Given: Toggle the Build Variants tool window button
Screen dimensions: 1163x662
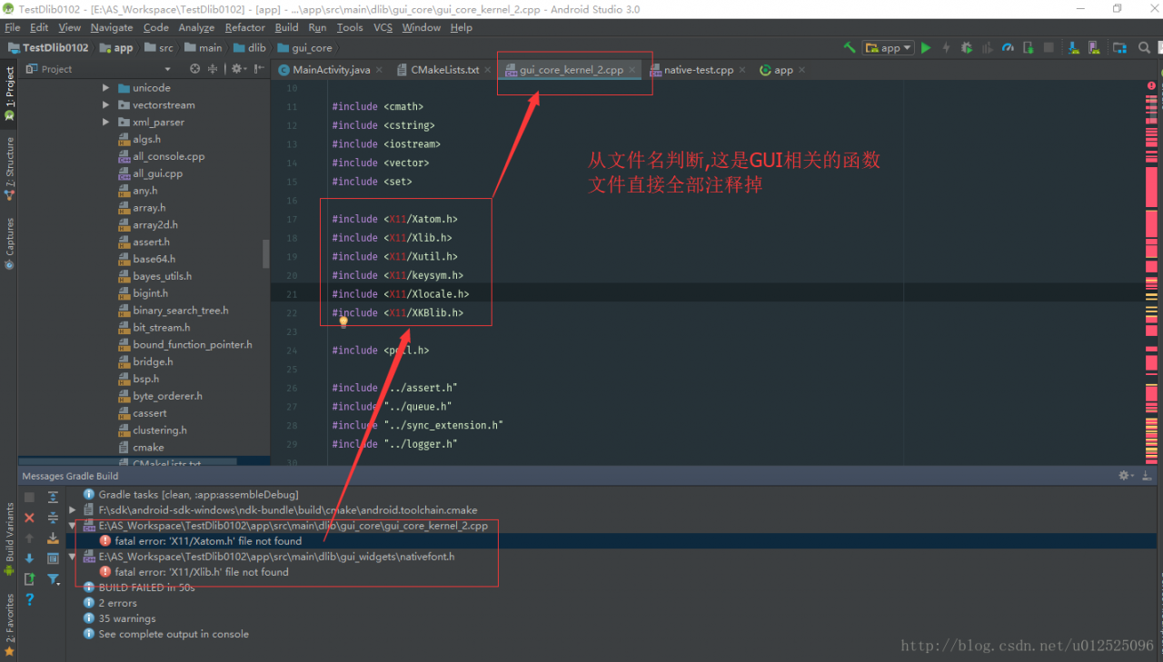Looking at the screenshot, I should [10, 541].
